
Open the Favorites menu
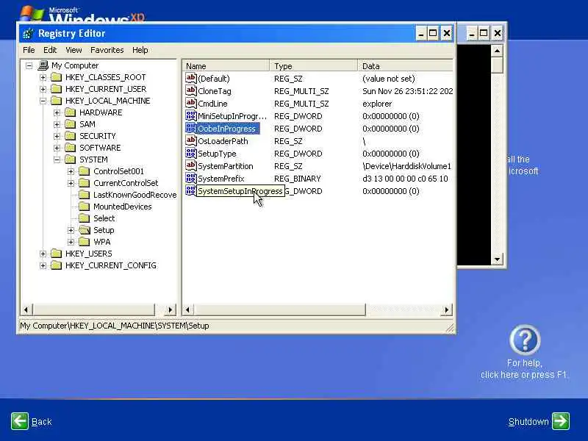(x=107, y=50)
